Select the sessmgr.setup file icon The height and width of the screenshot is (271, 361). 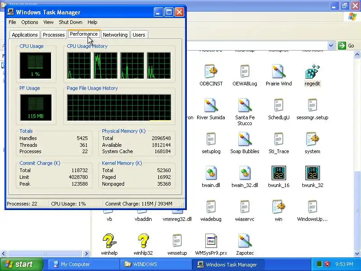(312, 105)
